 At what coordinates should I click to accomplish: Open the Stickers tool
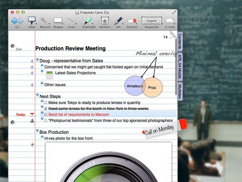coord(105,21)
